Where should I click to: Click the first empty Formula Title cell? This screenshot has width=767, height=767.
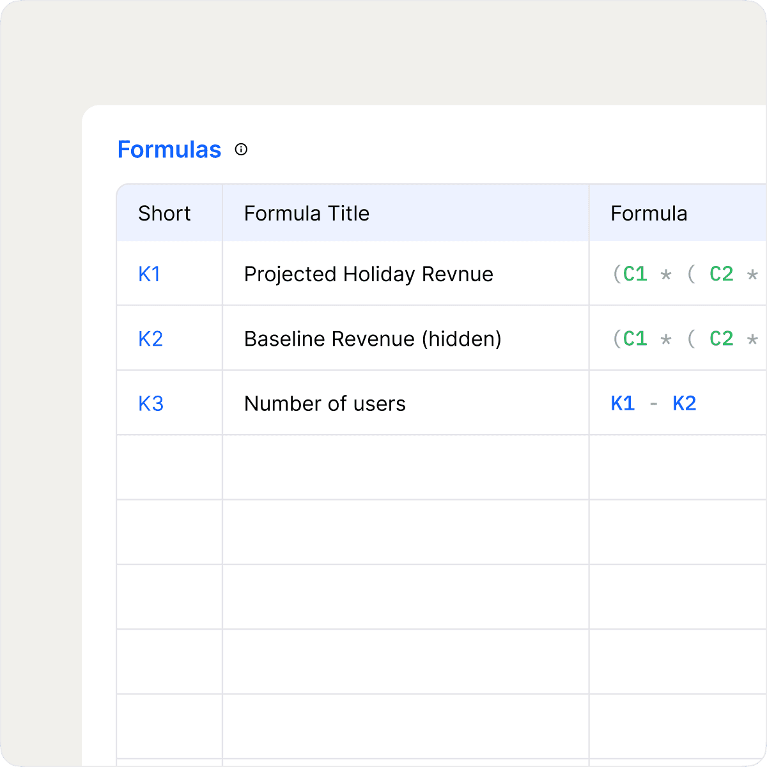(x=406, y=468)
